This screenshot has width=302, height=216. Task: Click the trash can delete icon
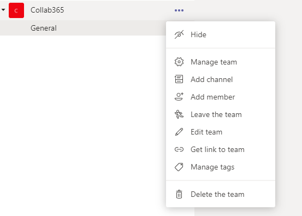click(179, 194)
